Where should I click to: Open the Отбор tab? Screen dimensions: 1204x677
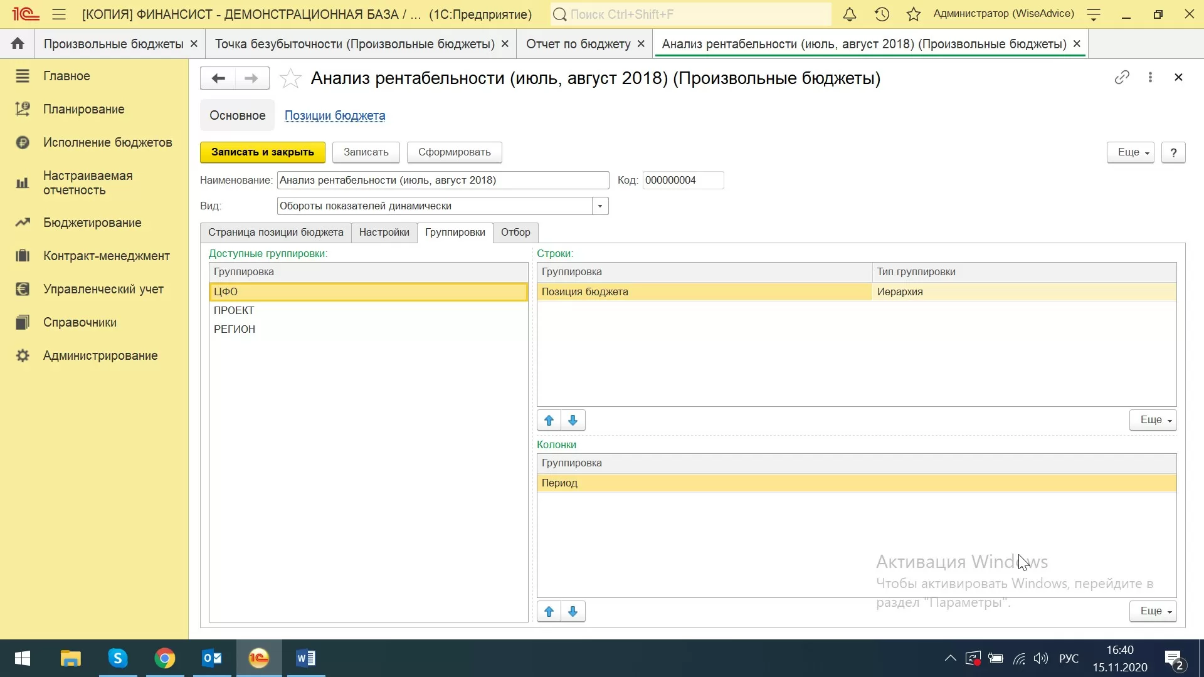515,233
